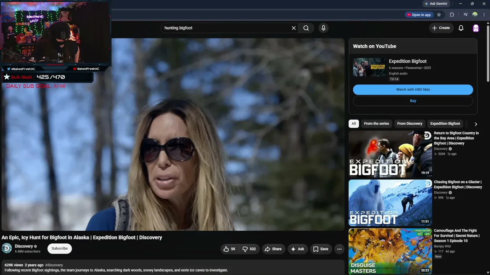Click the Open in app button
490x275 pixels.
tap(419, 15)
